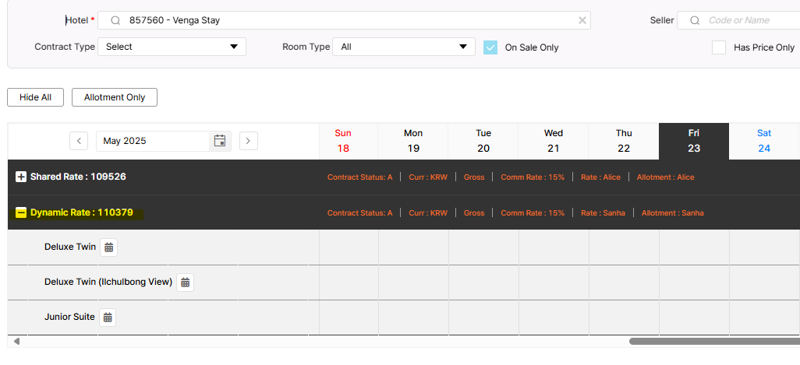Click the Hide All button

click(x=35, y=97)
